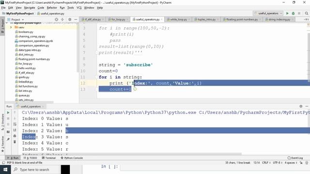310x174 pixels.
Task: Open 4 spaces indent selector
Action: [x=291, y=163]
